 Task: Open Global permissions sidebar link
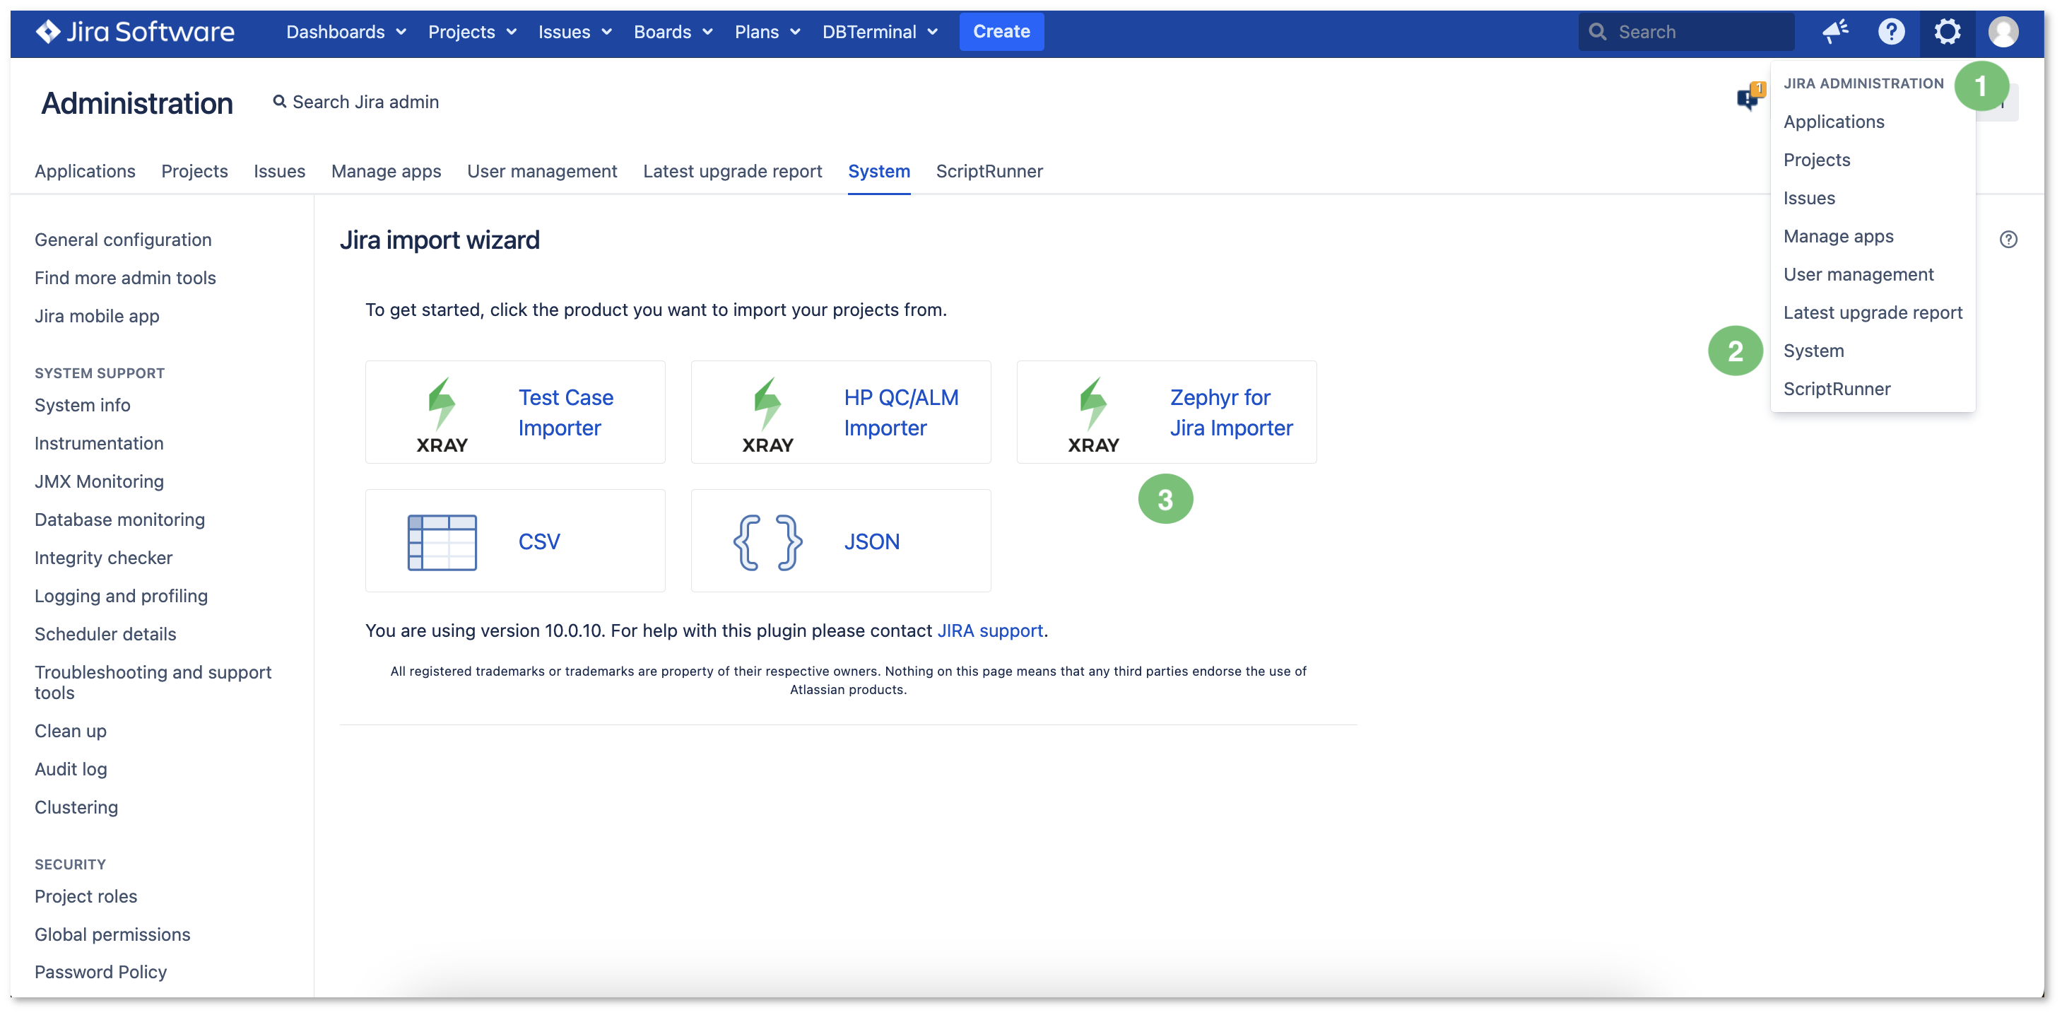coord(112,935)
